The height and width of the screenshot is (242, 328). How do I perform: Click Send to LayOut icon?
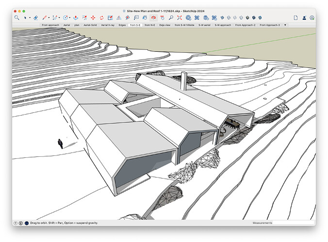pos(206,18)
